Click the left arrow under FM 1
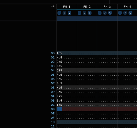137x128 pixels. point(64,13)
